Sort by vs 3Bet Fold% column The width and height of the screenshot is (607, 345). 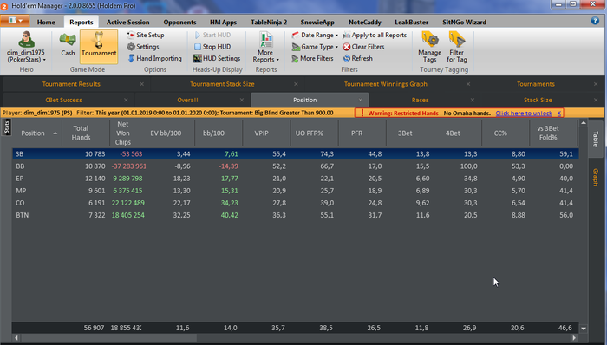553,133
